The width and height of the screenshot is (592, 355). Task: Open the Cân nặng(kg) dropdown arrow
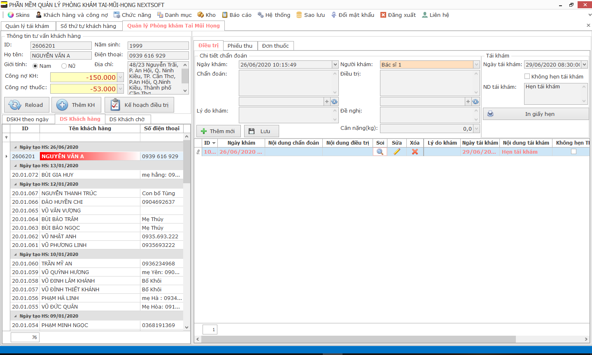(x=476, y=129)
